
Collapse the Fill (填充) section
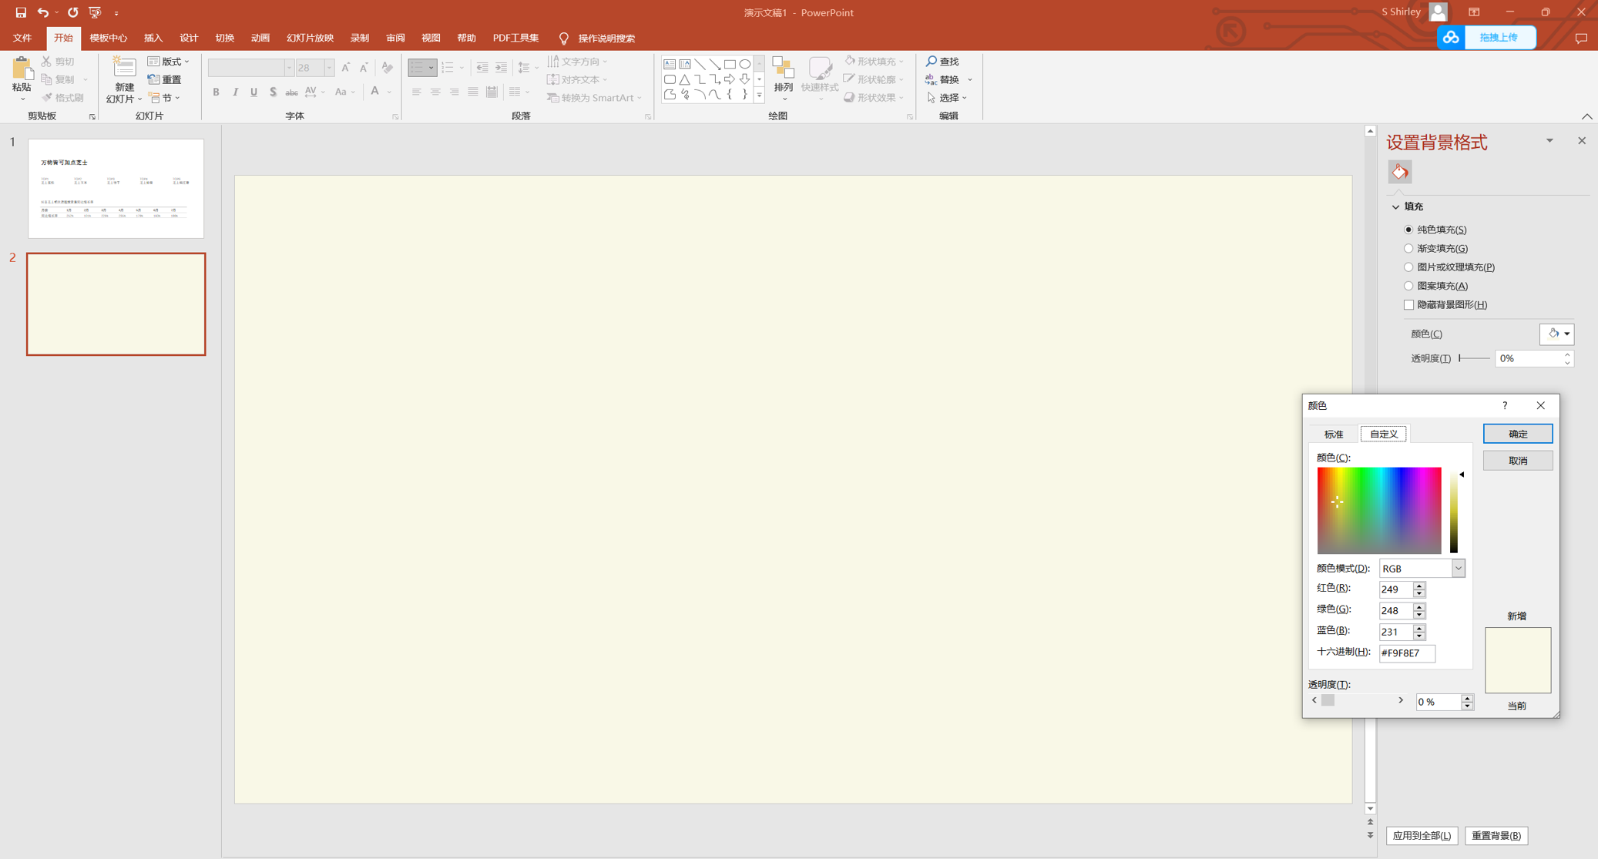tap(1395, 206)
